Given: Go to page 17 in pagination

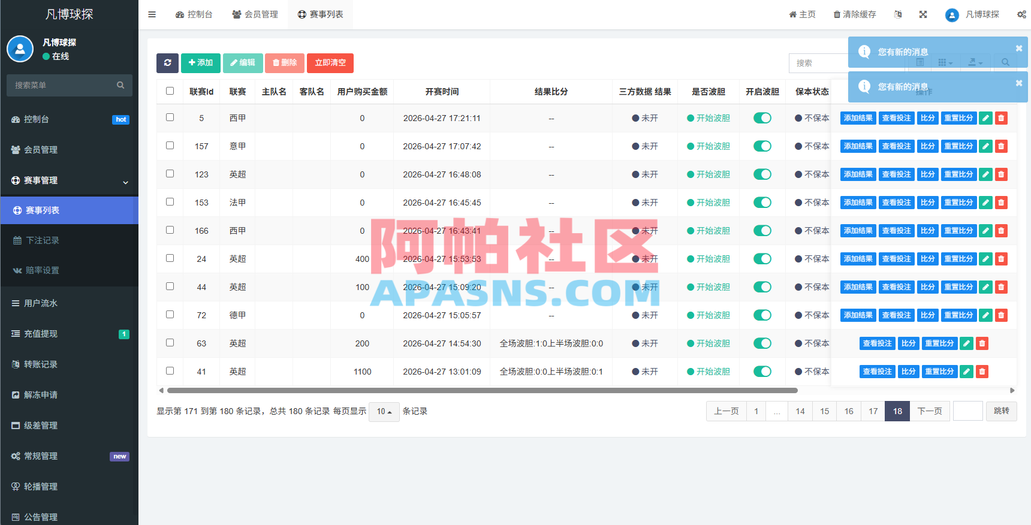Looking at the screenshot, I should pyautogui.click(x=873, y=411).
